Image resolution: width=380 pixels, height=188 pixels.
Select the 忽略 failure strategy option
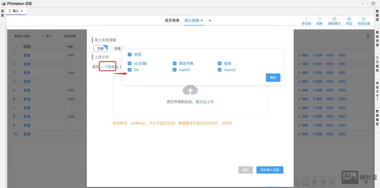click(100, 49)
